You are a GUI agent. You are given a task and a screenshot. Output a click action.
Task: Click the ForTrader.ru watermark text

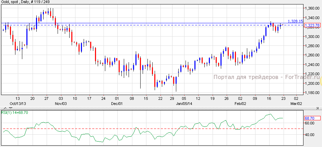click(266, 77)
